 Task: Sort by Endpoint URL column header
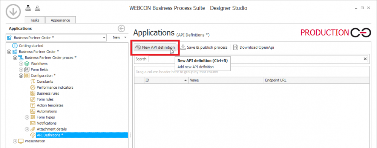pyautogui.click(x=317, y=80)
